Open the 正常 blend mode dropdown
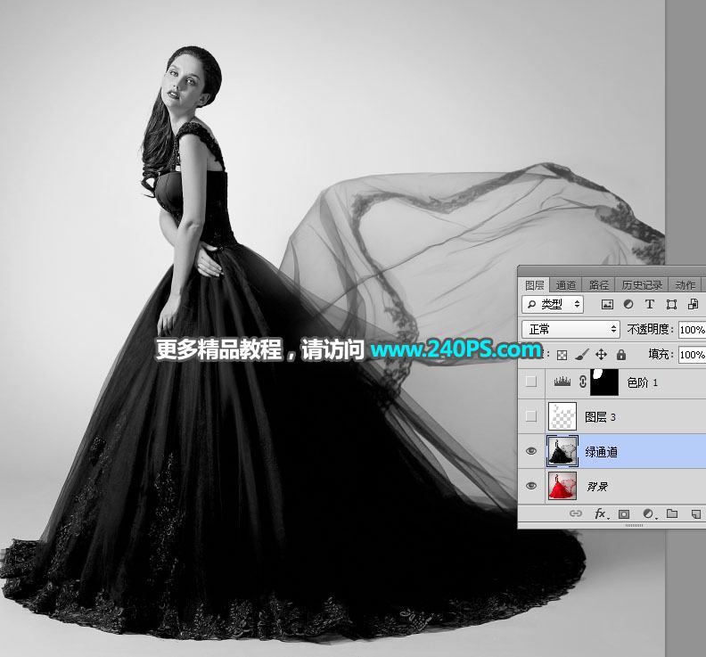This screenshot has height=657, width=706. click(571, 330)
